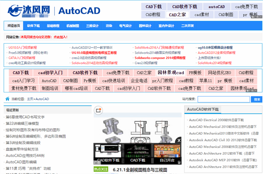Open Solidworks composer 2014视频教程 link

[160, 58]
